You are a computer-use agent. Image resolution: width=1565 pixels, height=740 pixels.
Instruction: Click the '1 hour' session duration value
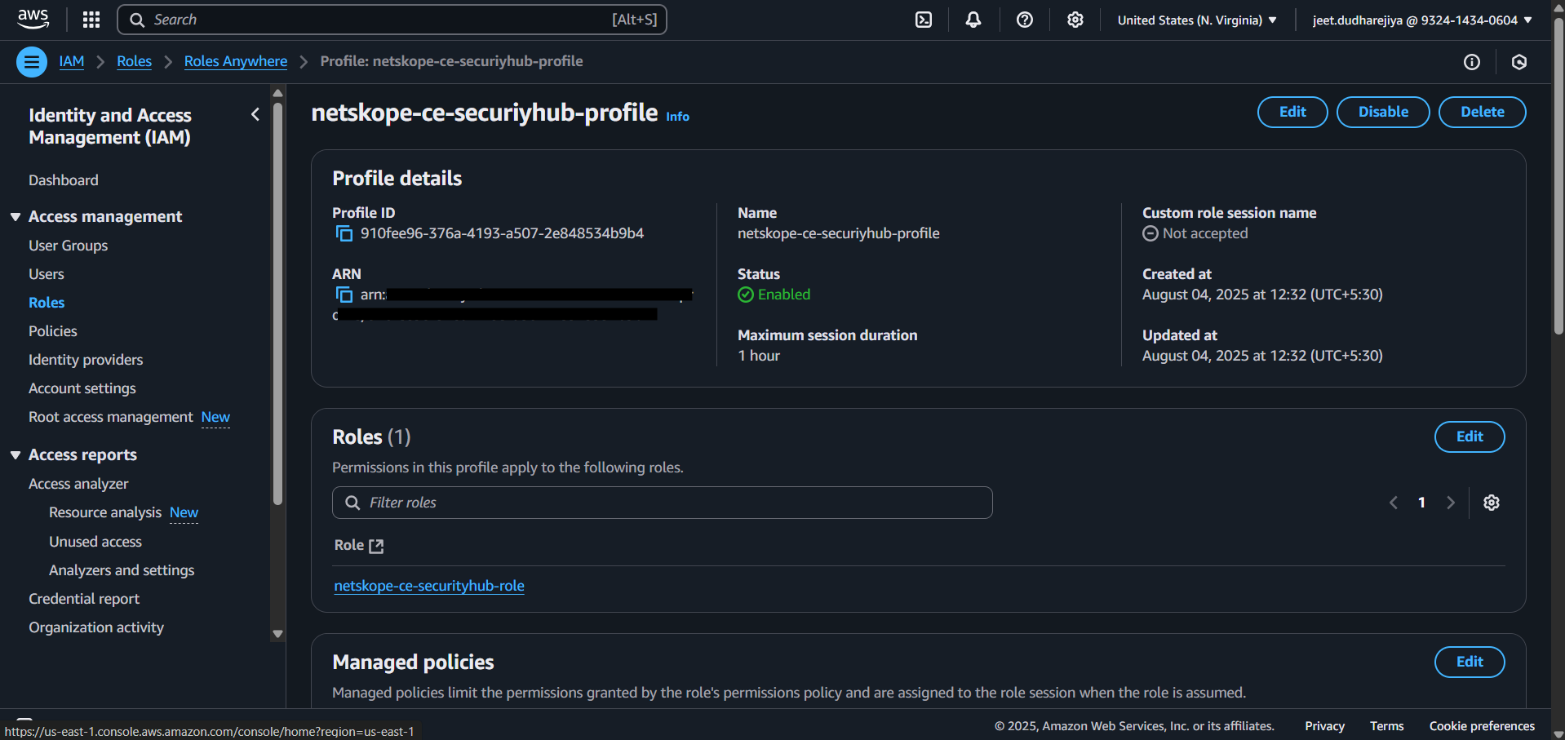759,356
